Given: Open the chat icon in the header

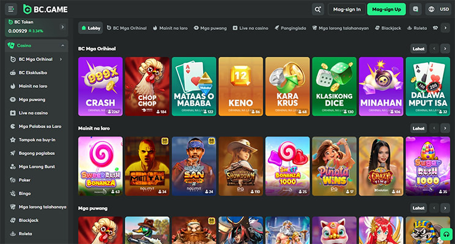Looking at the screenshot, I should [415, 9].
